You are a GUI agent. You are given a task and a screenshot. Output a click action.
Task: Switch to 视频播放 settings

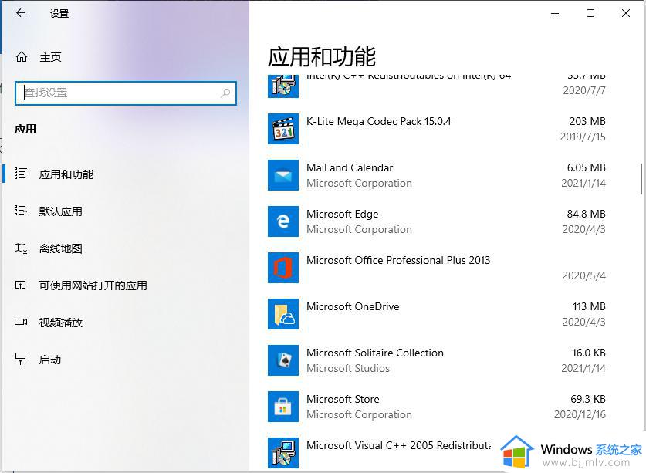click(x=60, y=323)
